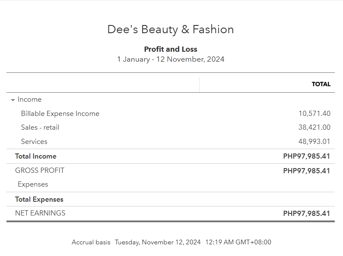Open the Sales - retail account row
This screenshot has height=256, width=343.
click(40, 128)
